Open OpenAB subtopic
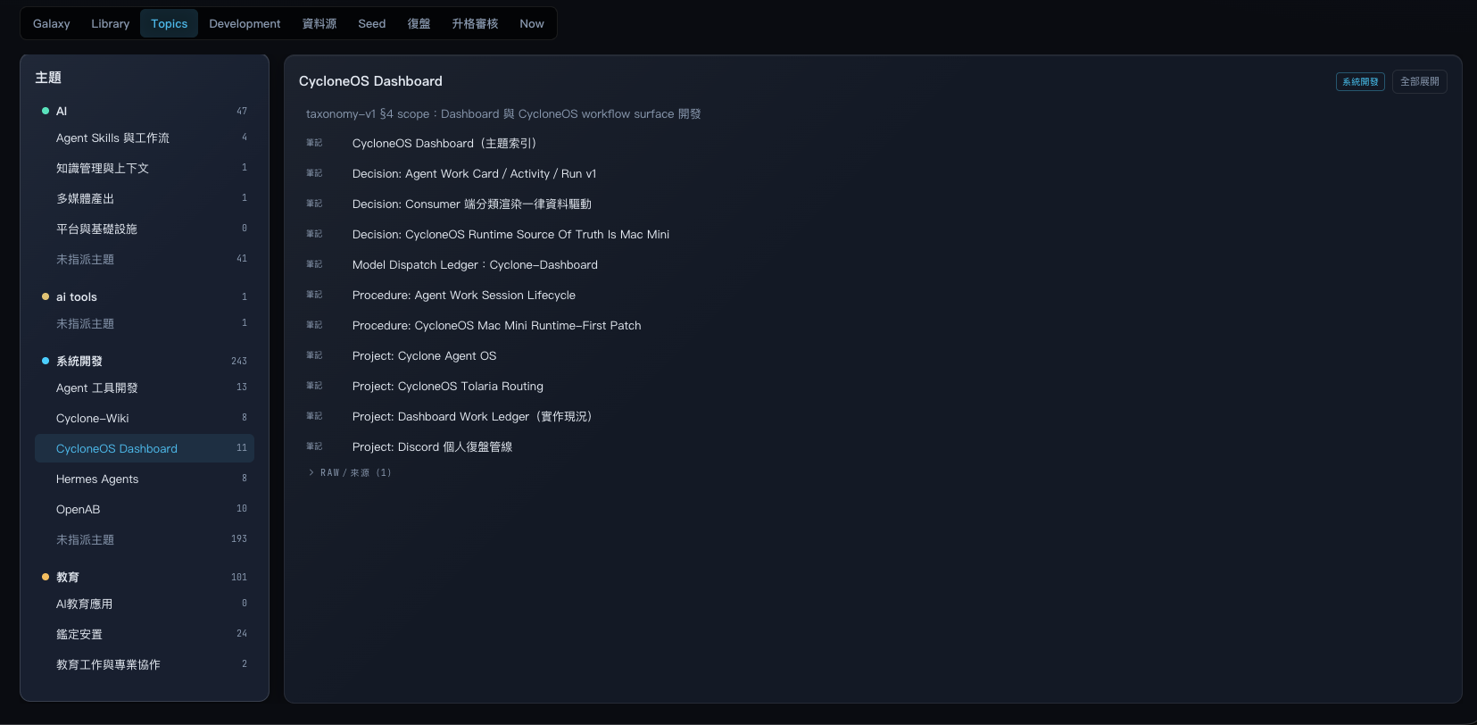 click(x=145, y=509)
